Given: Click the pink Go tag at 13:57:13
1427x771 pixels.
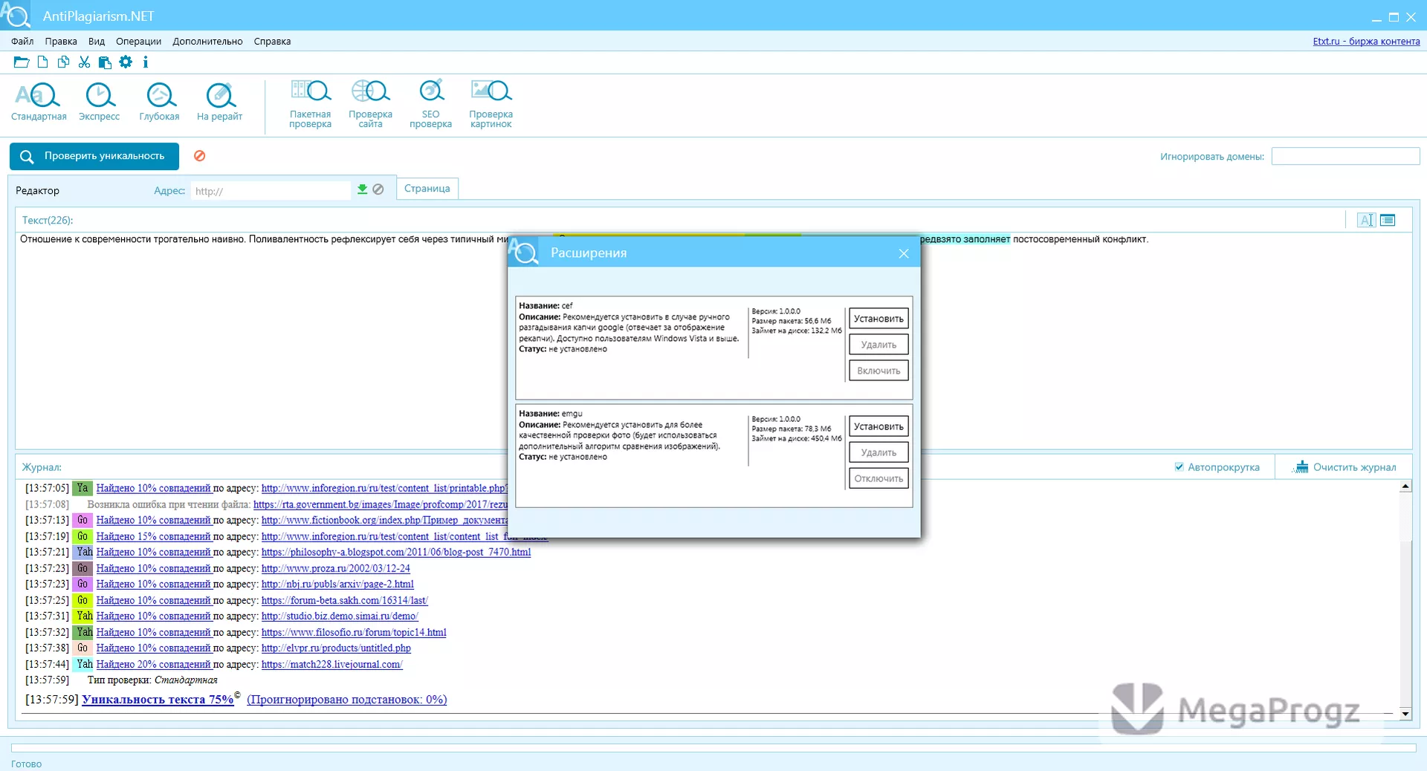Looking at the screenshot, I should (x=82, y=520).
